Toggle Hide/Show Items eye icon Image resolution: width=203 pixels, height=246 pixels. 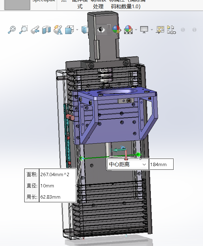click(x=101, y=29)
